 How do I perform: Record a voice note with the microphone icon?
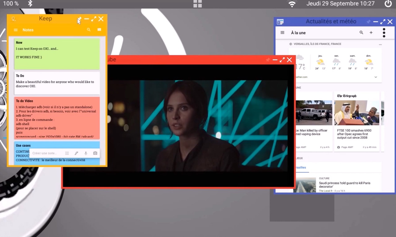[x=86, y=153]
